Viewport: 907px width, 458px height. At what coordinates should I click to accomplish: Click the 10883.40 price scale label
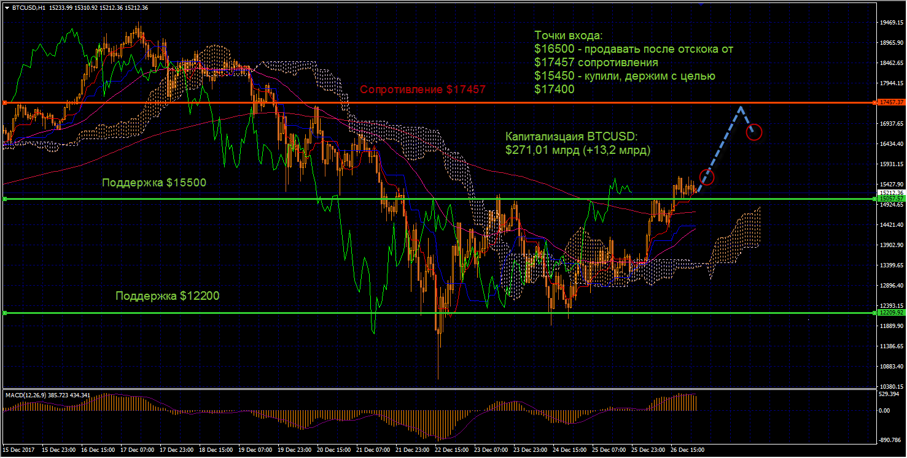click(x=891, y=367)
